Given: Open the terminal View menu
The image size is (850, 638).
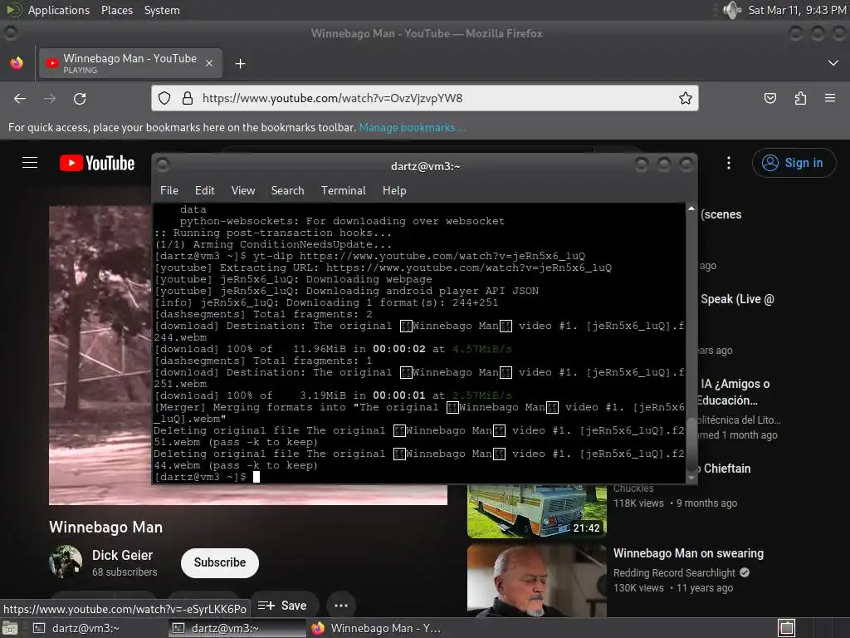Looking at the screenshot, I should pos(243,190).
